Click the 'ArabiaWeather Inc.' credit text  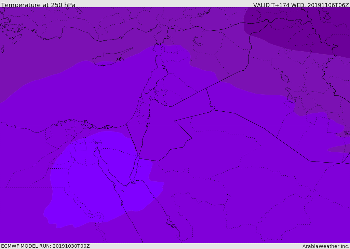[326, 246]
